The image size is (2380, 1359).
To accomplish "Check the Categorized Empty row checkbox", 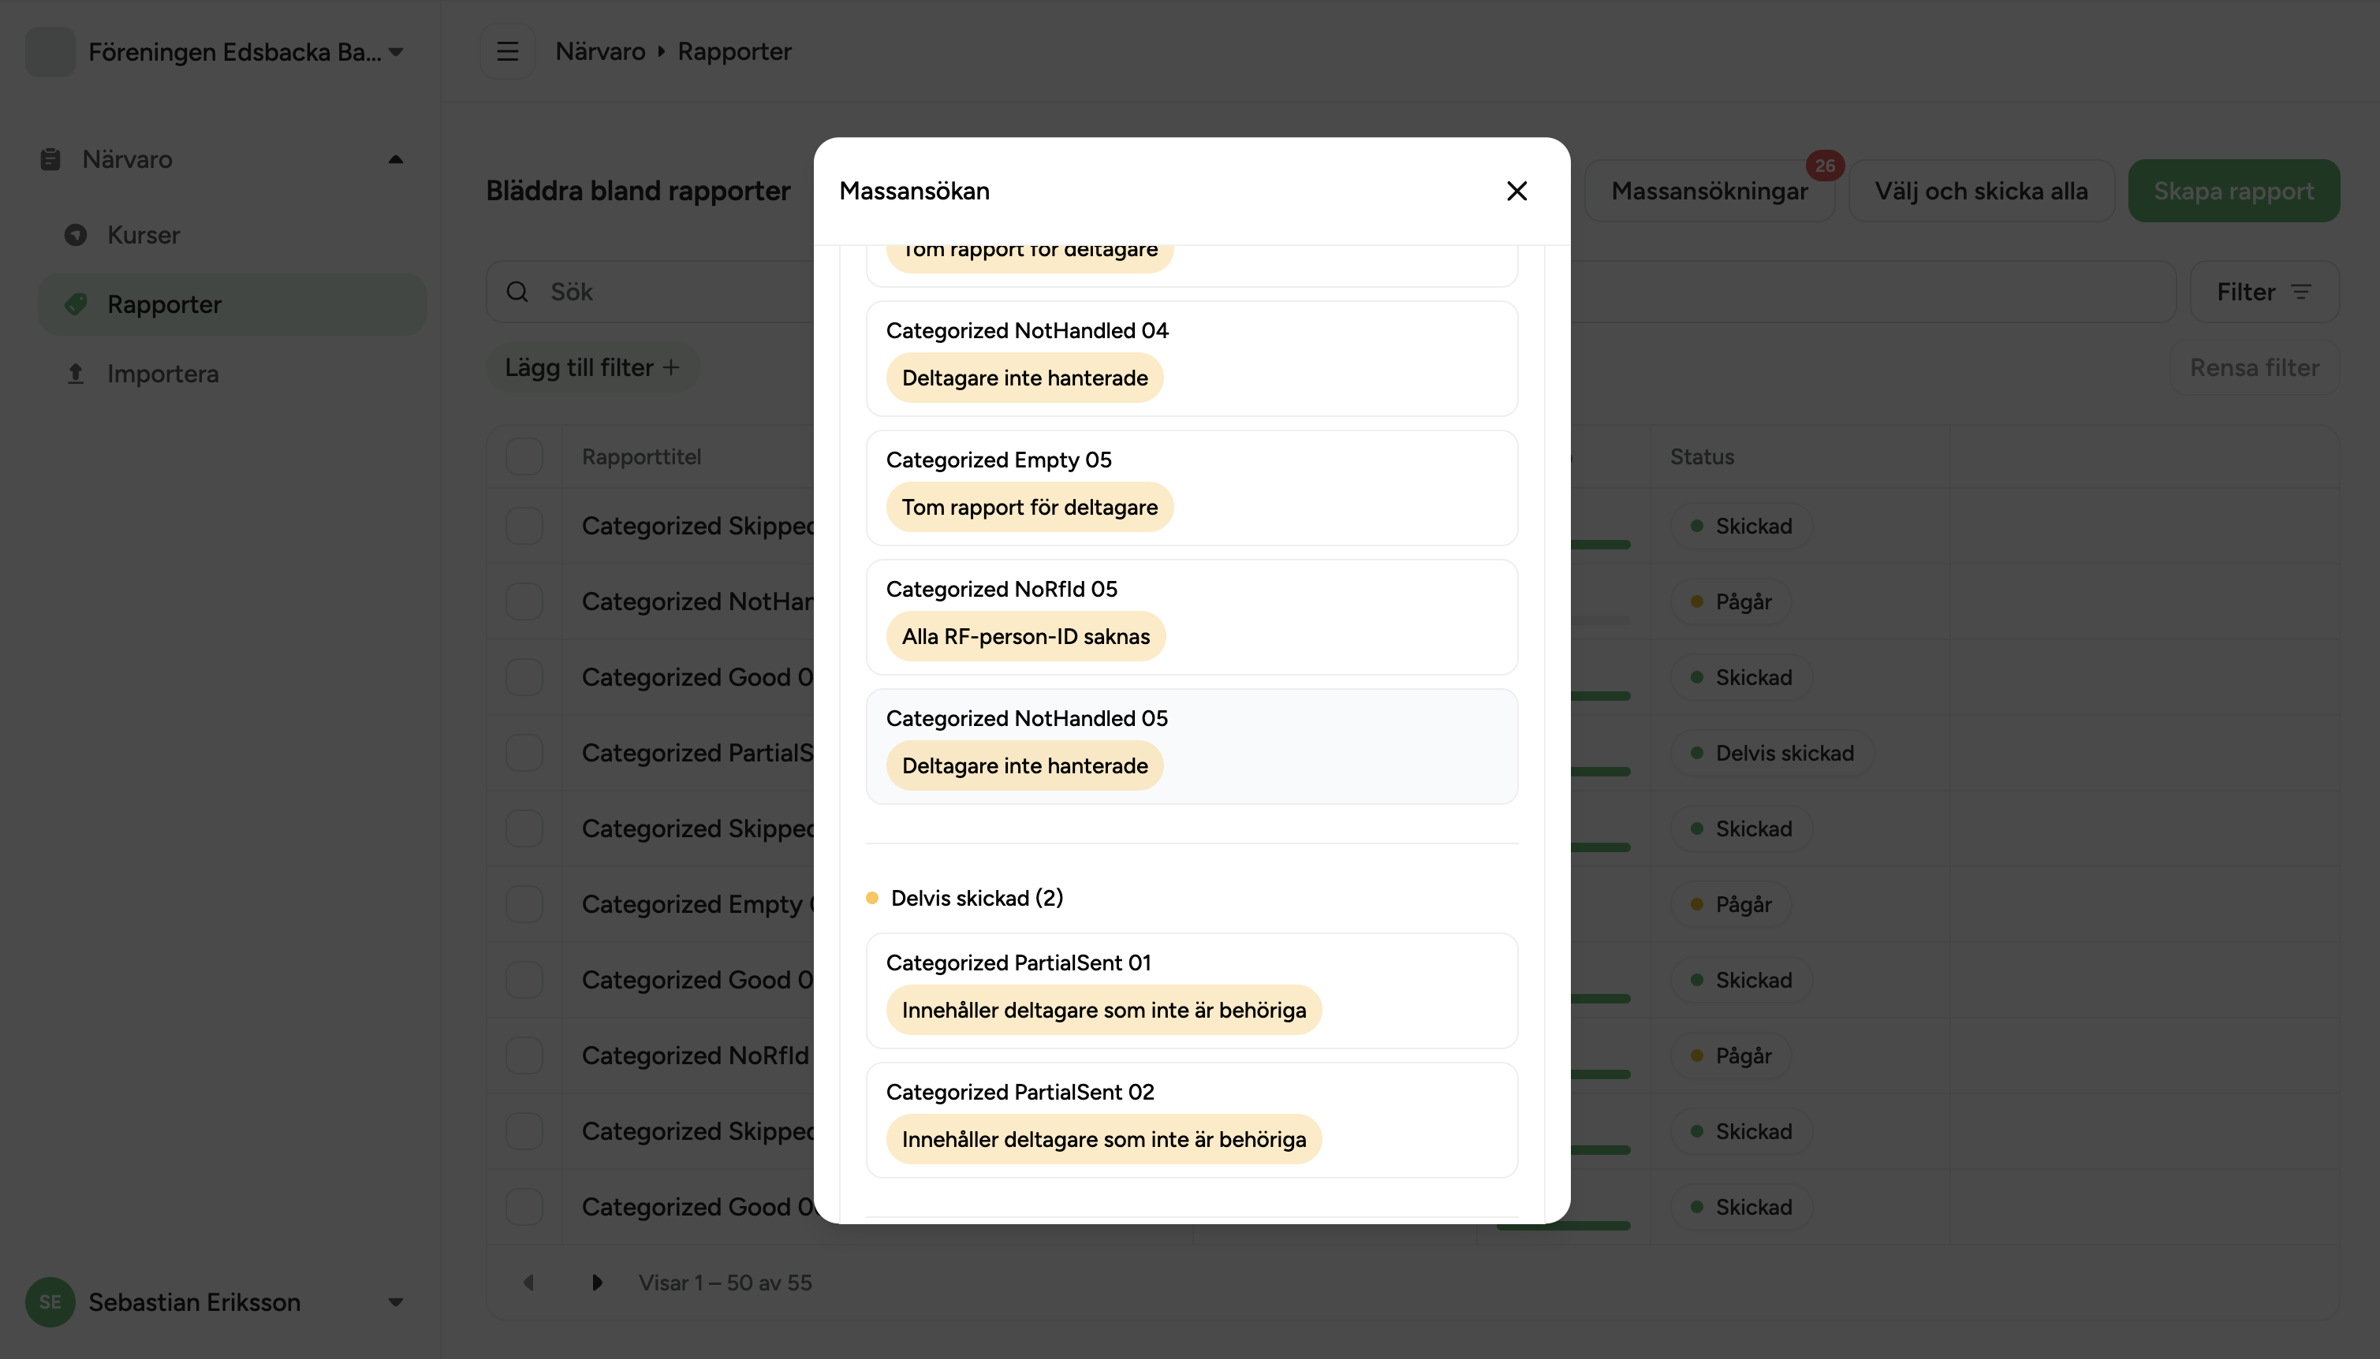I will coord(524,903).
